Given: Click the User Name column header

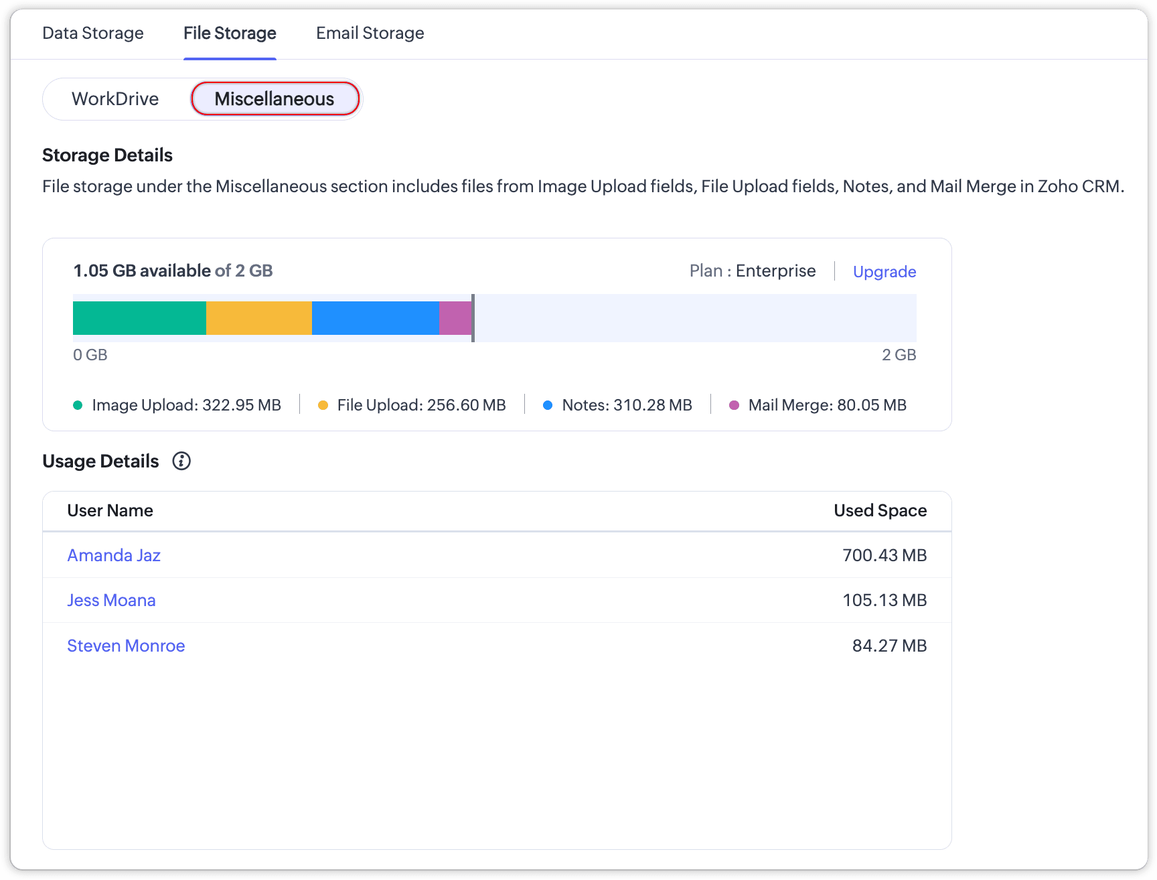Looking at the screenshot, I should coord(110,510).
